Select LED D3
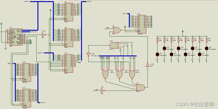 coord(171,54)
